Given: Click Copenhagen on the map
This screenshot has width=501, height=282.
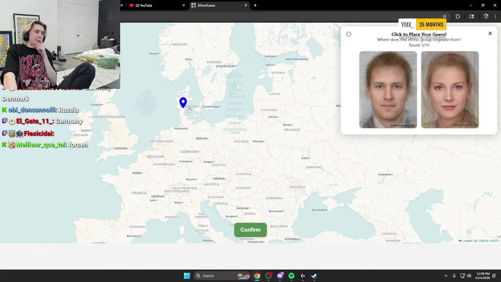Looking at the screenshot, I should point(211,107).
